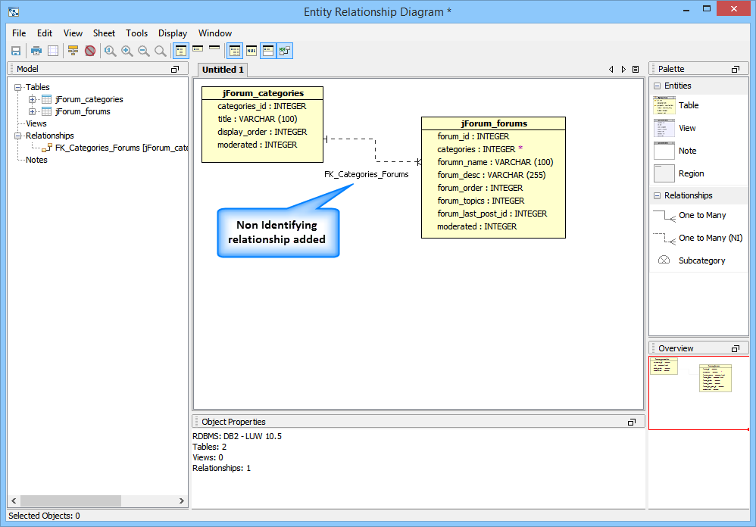This screenshot has width=756, height=527.
Task: Select the Views node in model tree
Action: [x=36, y=124]
